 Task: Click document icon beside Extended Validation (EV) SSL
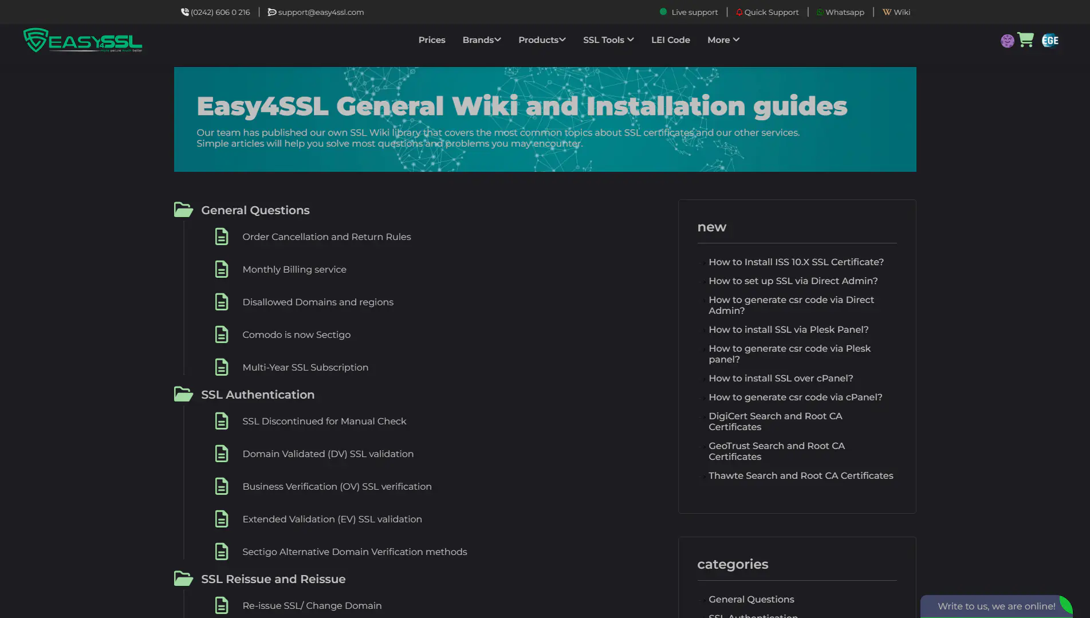tap(222, 519)
